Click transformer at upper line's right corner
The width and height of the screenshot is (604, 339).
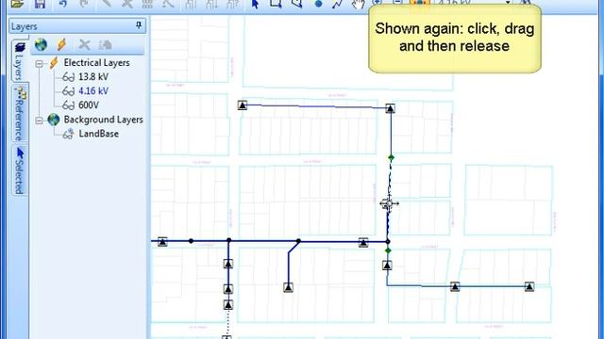[x=390, y=108]
